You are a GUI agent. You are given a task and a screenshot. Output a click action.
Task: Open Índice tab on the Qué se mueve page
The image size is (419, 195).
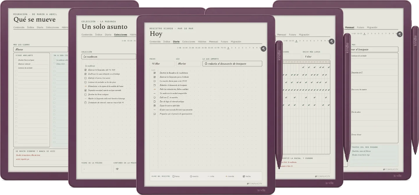[x=31, y=27]
